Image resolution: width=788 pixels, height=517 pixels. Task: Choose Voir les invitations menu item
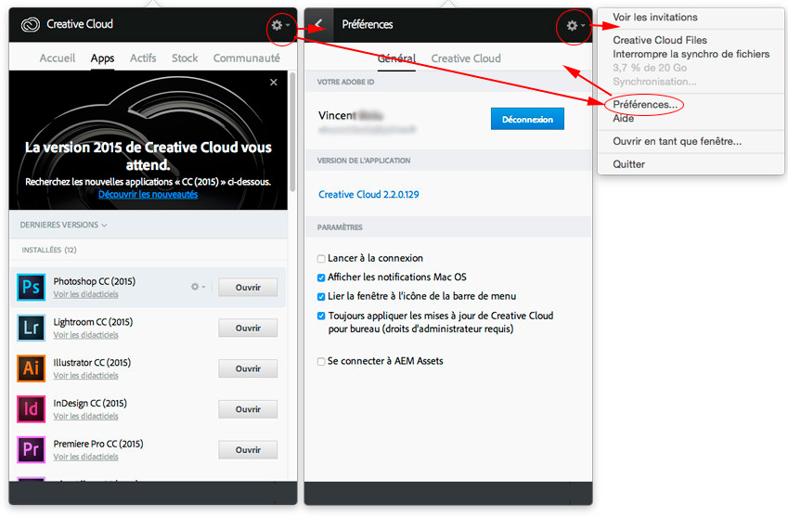point(655,17)
